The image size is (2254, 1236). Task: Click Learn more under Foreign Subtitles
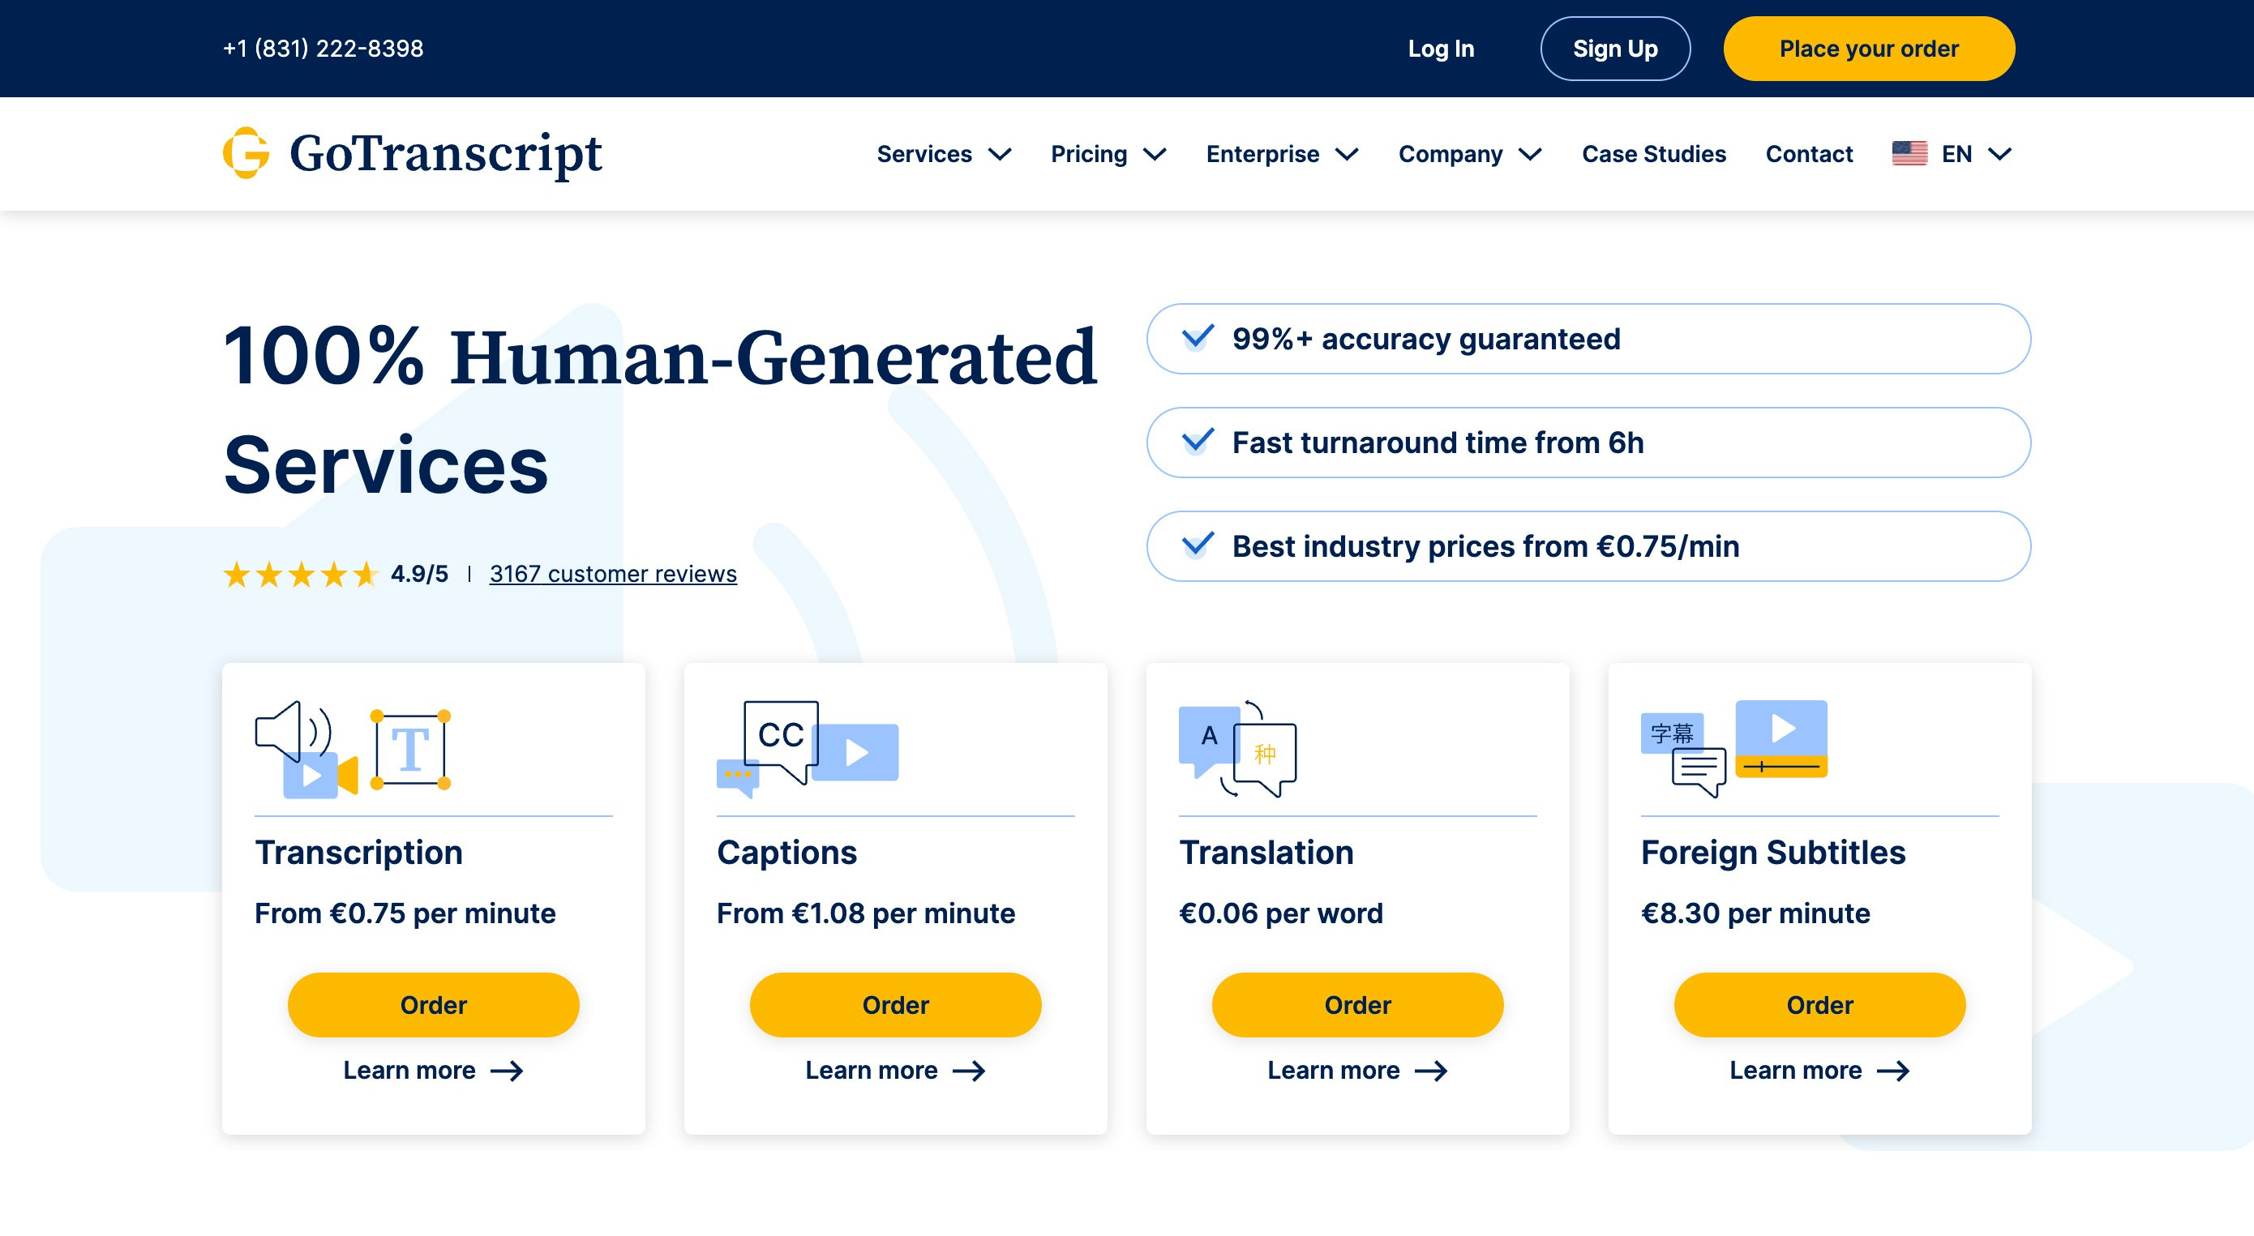[x=1794, y=1071]
